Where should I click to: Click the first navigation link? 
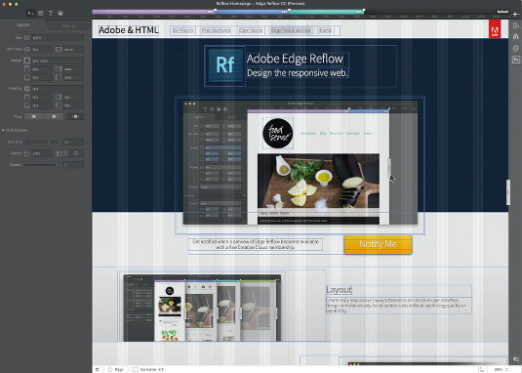pyautogui.click(x=182, y=30)
